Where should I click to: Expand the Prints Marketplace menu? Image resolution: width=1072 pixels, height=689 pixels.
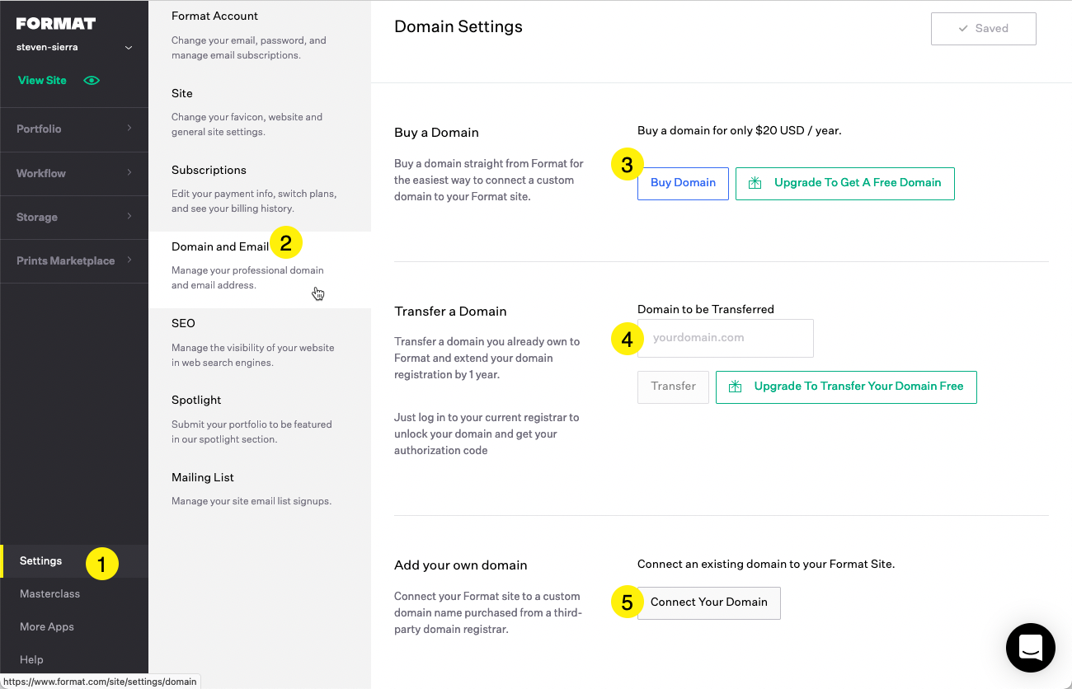74,260
